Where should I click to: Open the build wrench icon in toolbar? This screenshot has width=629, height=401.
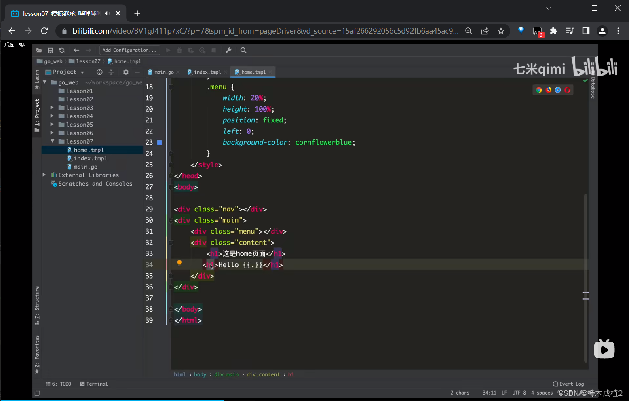228,50
